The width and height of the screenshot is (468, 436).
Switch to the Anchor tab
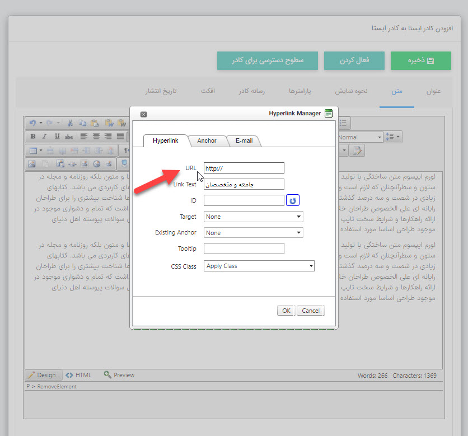(207, 140)
